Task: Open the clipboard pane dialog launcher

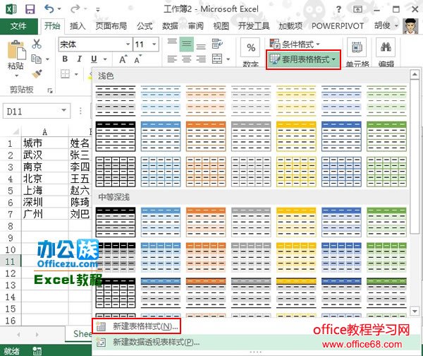Action: pos(50,90)
